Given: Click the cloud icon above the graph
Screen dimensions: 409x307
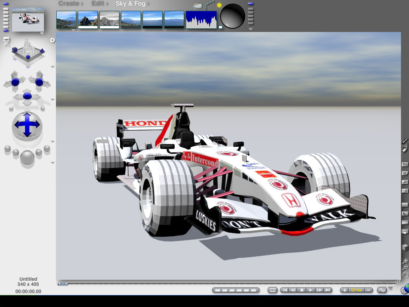Looking at the screenshot, I should point(198,6).
